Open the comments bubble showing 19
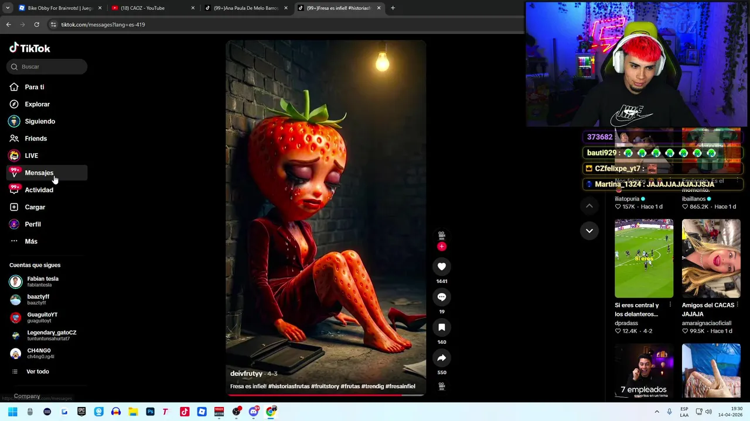This screenshot has height=421, width=750. tap(442, 297)
